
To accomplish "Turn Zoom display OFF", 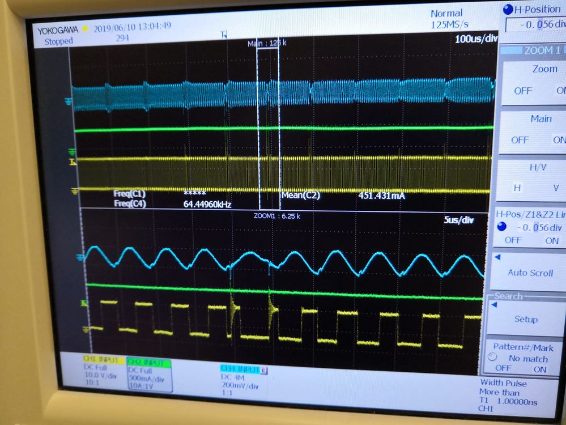I will tap(523, 91).
